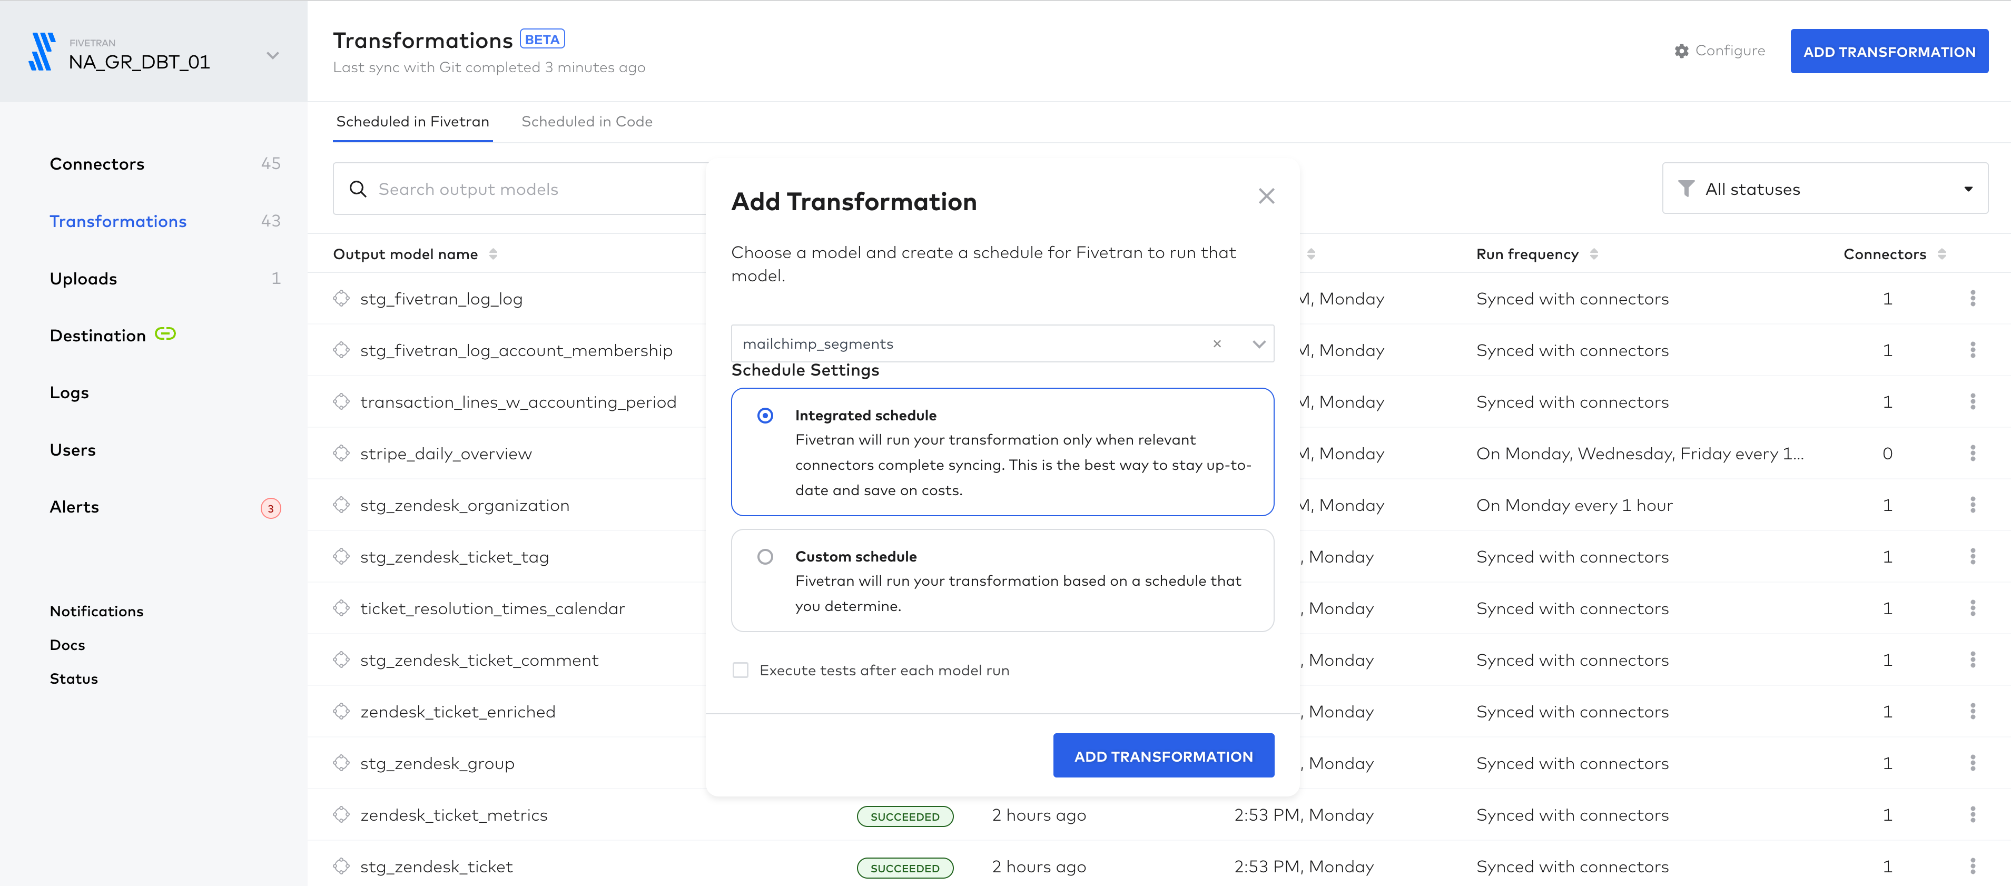Open row menu for stg_fivetran_log_log
The image size is (2011, 886).
[1973, 299]
